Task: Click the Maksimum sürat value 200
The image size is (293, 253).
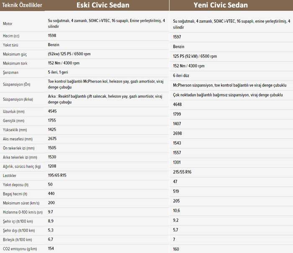Action: tap(51, 203)
